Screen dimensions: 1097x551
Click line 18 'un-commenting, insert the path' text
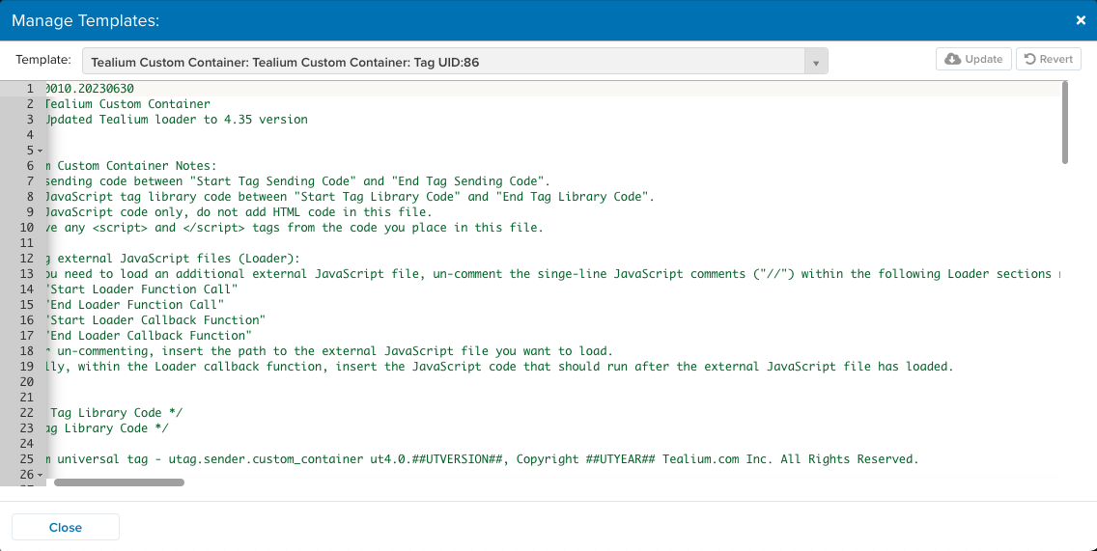(329, 351)
